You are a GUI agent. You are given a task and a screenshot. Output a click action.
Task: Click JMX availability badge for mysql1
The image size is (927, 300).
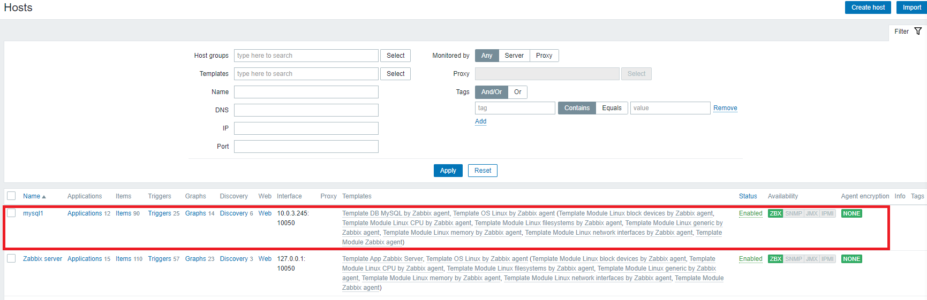click(x=812, y=213)
